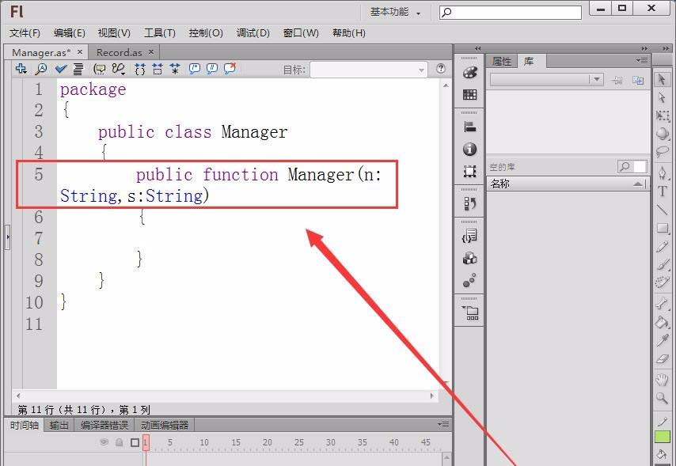Toggle timeline show/hide all layers eye
Image resolution: width=676 pixels, height=466 pixels.
[x=104, y=442]
